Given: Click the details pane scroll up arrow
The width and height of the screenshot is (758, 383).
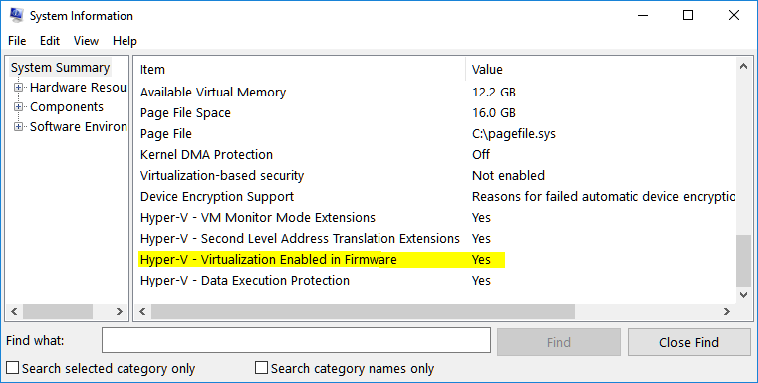Looking at the screenshot, I should click(743, 67).
